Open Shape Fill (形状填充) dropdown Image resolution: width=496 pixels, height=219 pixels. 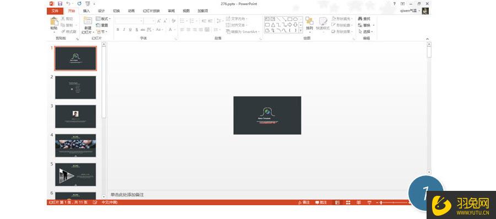(x=342, y=19)
